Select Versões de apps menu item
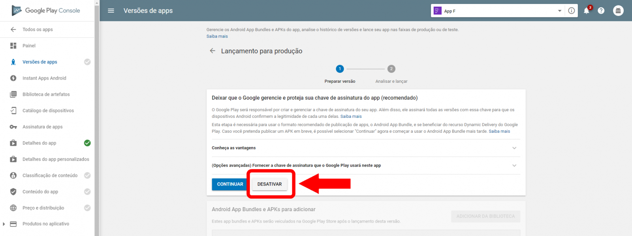632x236 pixels. pos(40,62)
